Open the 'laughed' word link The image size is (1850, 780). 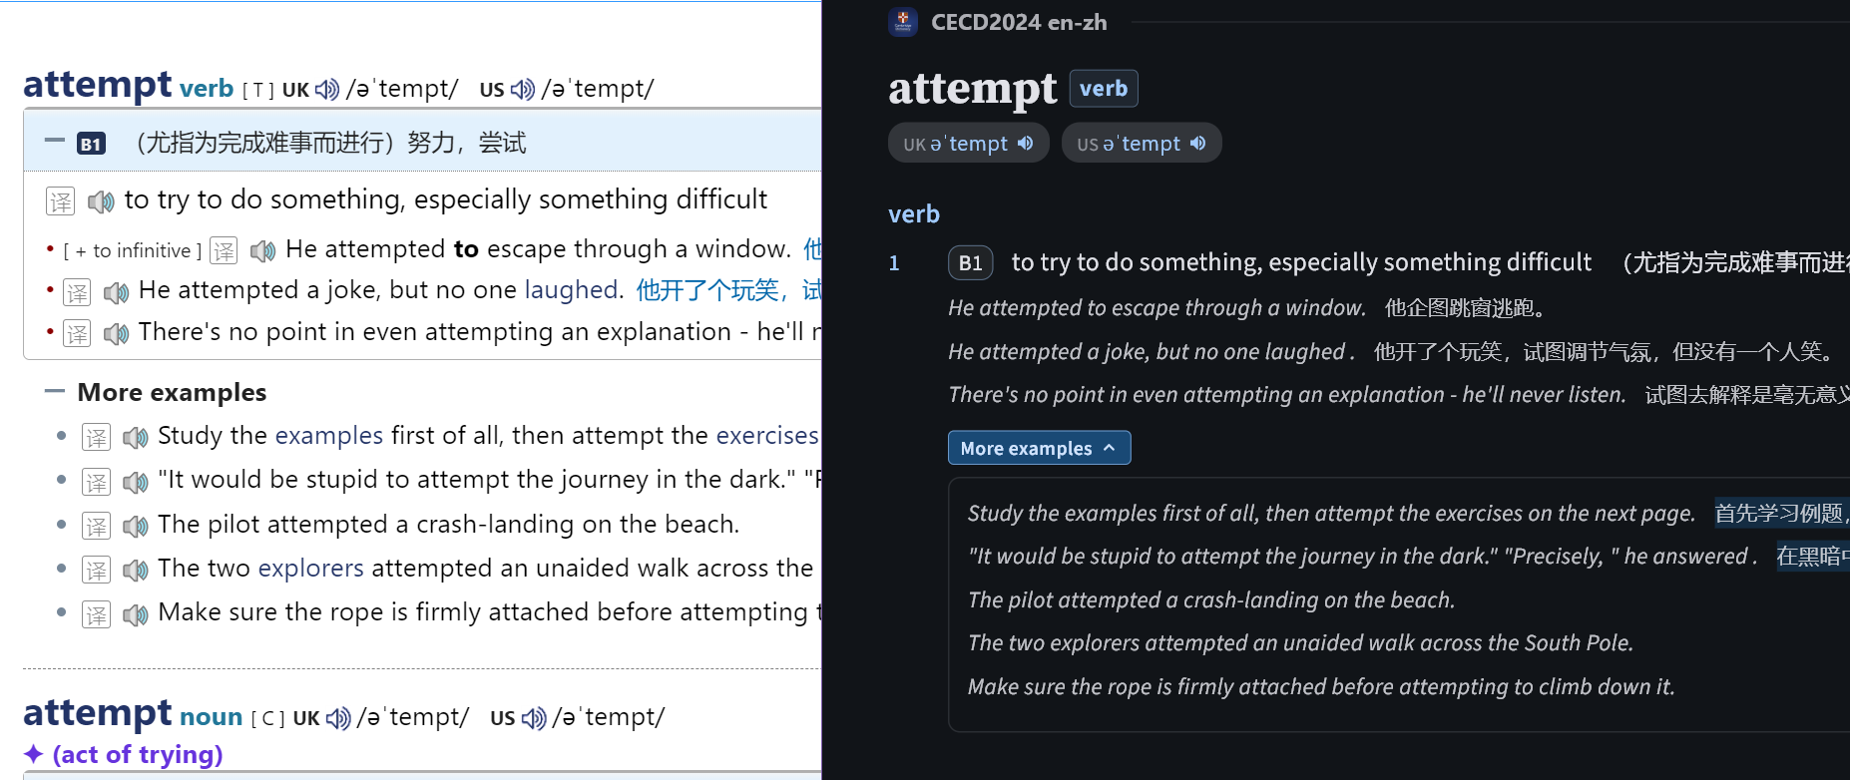571,290
